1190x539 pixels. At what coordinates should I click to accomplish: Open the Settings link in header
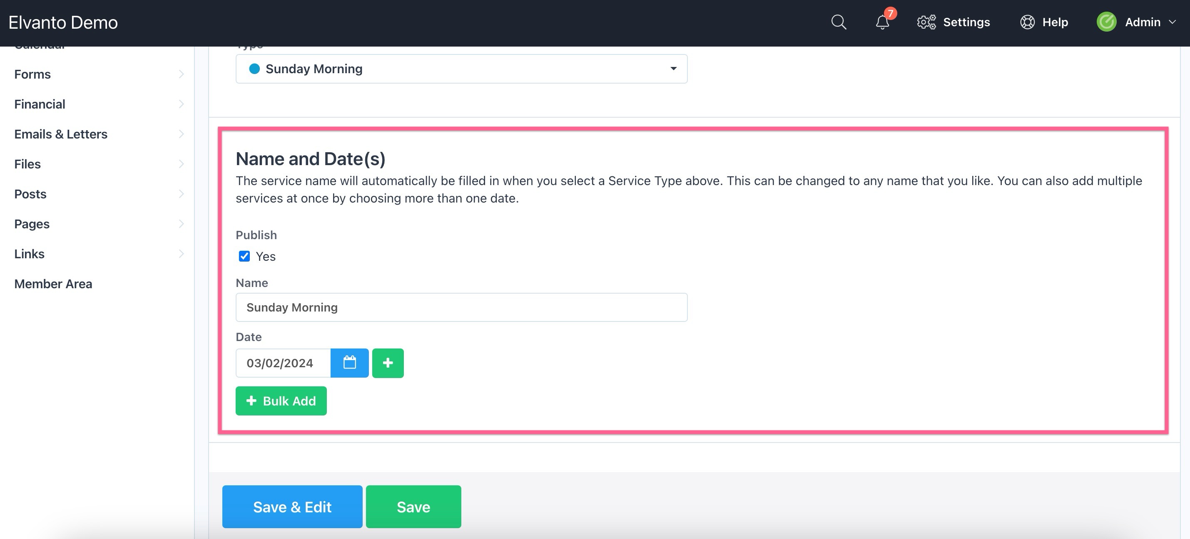point(966,22)
